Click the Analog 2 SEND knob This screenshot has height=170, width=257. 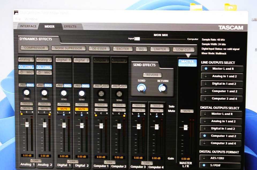coord(44,93)
